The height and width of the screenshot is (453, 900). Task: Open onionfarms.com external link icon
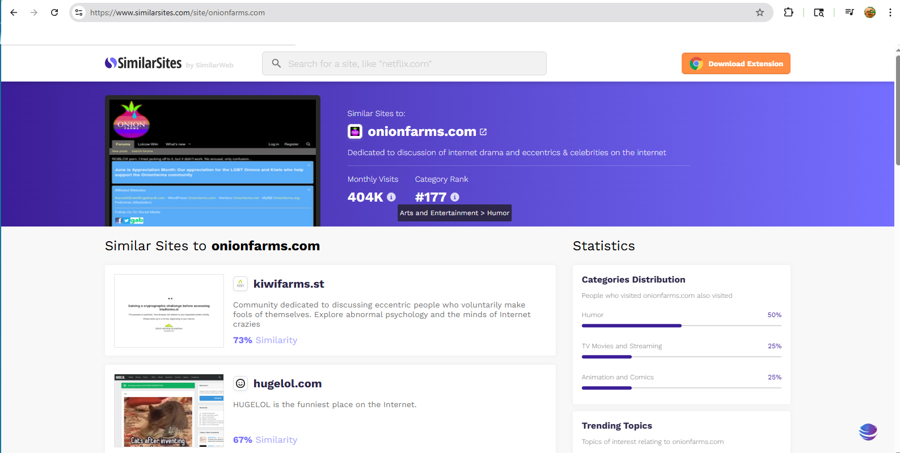click(x=483, y=132)
